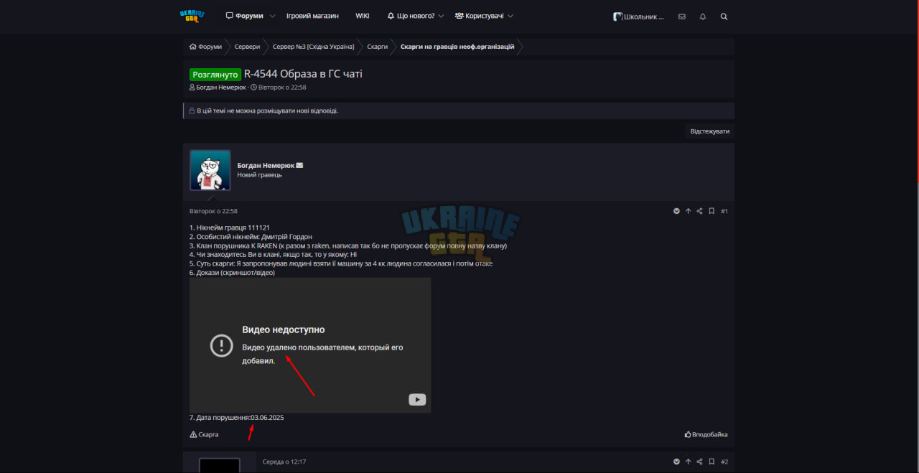Open the Користувачі section
The width and height of the screenshot is (919, 473).
479,16
